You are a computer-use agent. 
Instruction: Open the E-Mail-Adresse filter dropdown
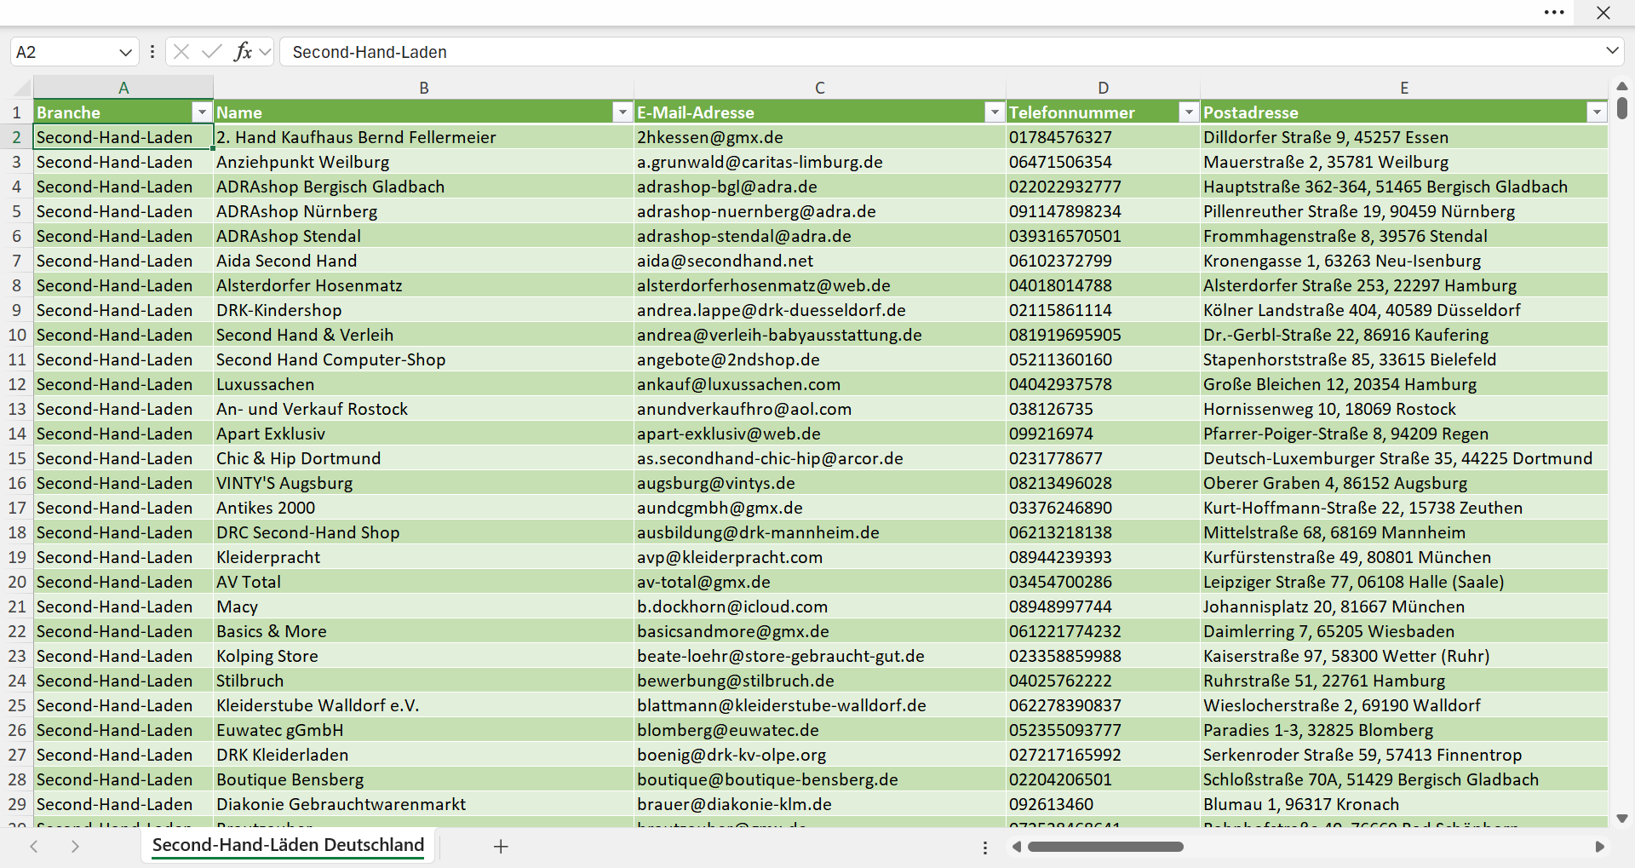pyautogui.click(x=994, y=112)
